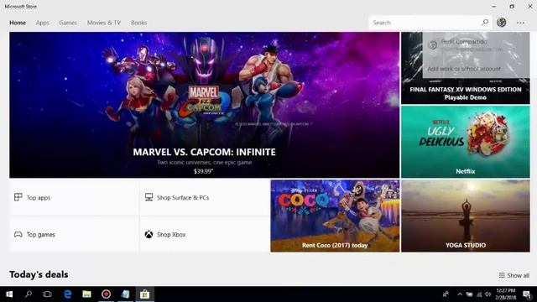Open taskbar search magnifier
This screenshot has width=537, height=302.
(29, 294)
